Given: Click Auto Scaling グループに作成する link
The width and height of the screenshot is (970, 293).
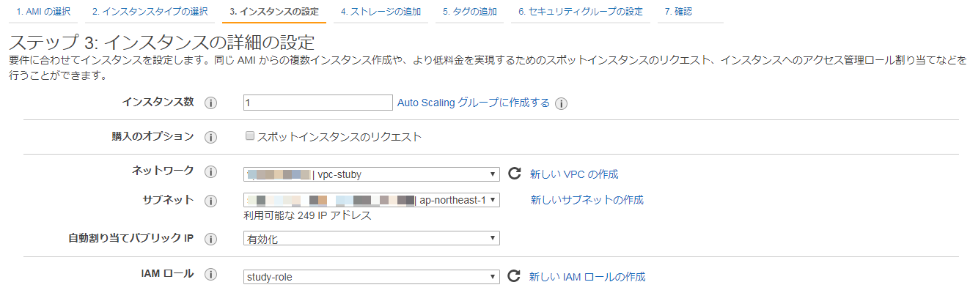Looking at the screenshot, I should click(473, 103).
